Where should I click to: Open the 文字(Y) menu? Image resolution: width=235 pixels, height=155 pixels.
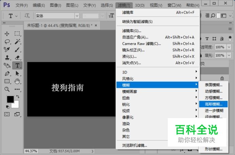pyautogui.click(x=89, y=5)
